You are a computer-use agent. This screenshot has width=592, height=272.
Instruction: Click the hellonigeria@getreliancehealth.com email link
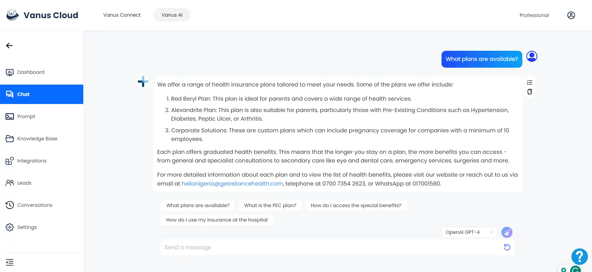(232, 184)
